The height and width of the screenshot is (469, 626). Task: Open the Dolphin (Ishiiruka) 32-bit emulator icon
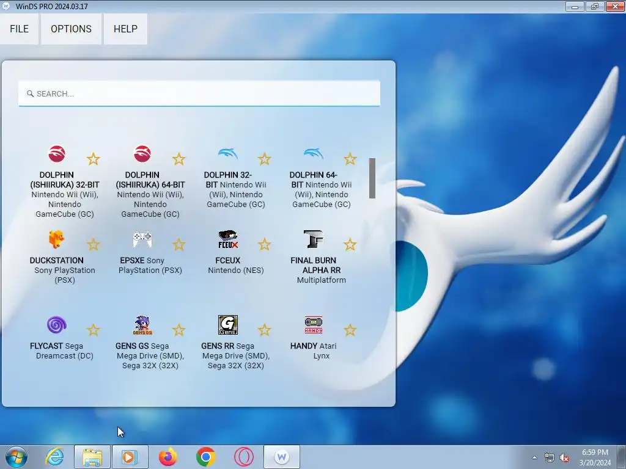(57, 153)
